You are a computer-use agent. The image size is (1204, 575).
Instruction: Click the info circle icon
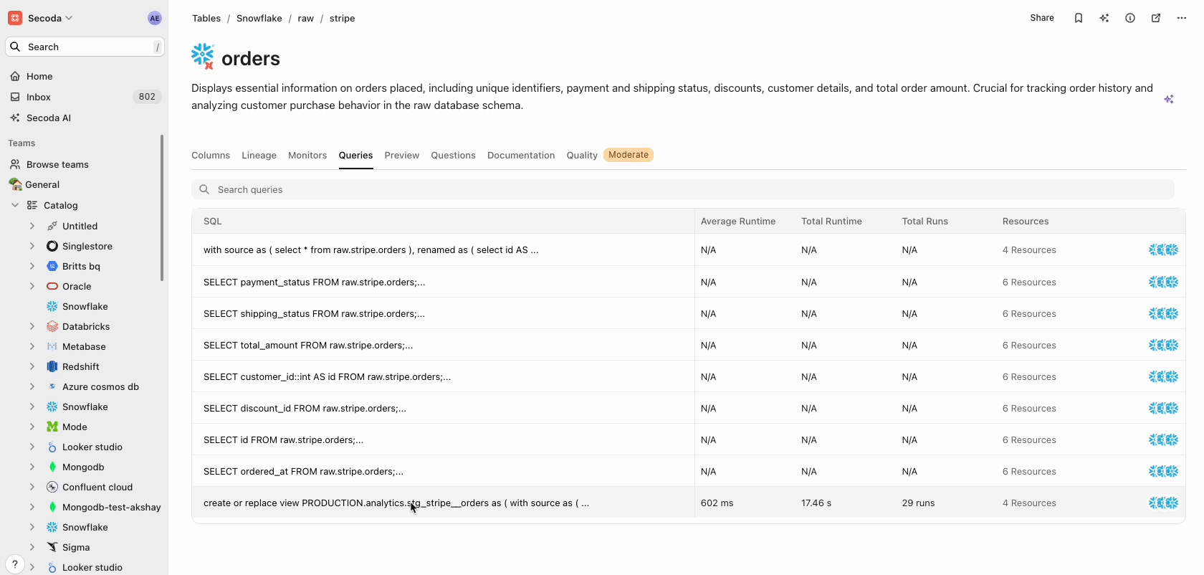[1129, 18]
